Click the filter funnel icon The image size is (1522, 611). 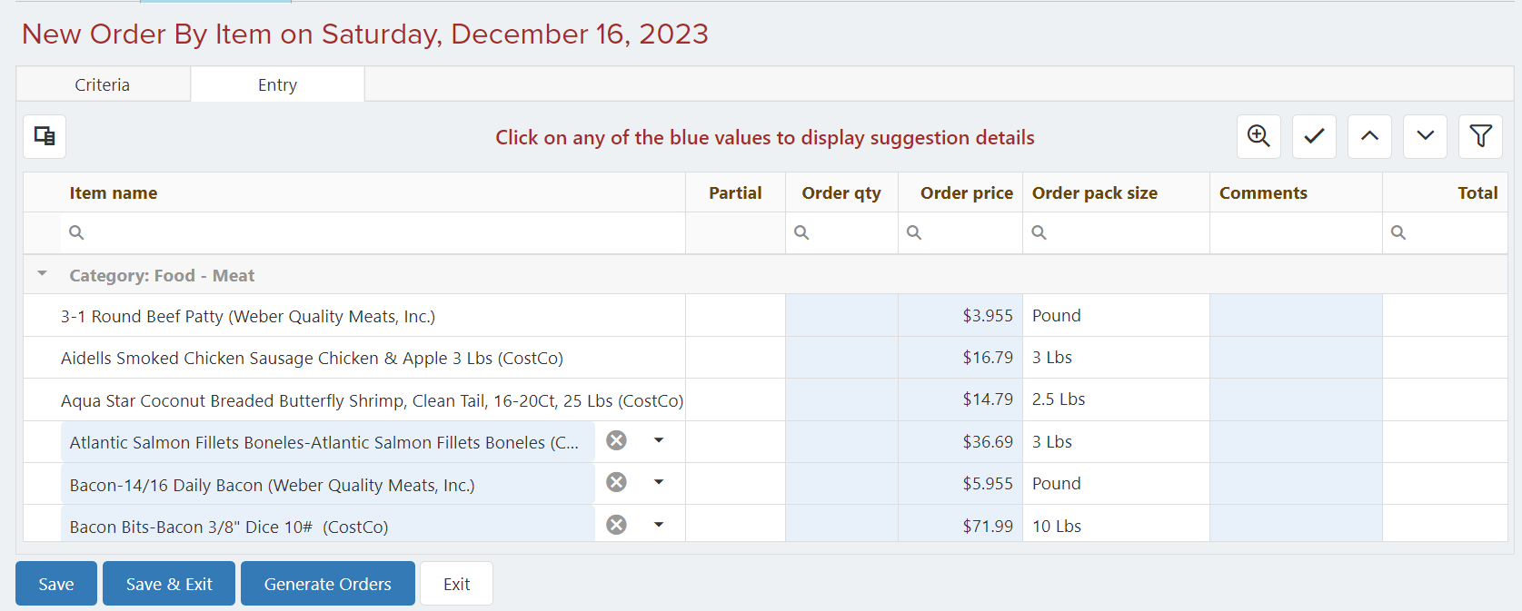click(1480, 137)
